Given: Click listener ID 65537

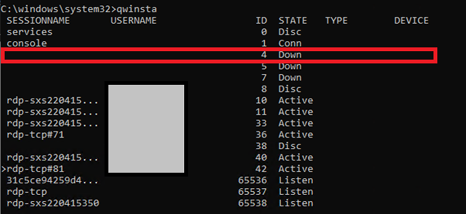Looking at the screenshot, I should coord(253,191).
